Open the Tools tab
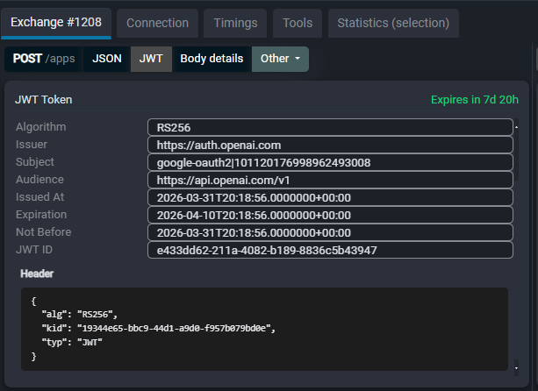The width and height of the screenshot is (538, 391). pos(297,23)
